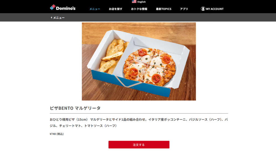
Task: Open the アプリ navigation item
Action: point(184,9)
